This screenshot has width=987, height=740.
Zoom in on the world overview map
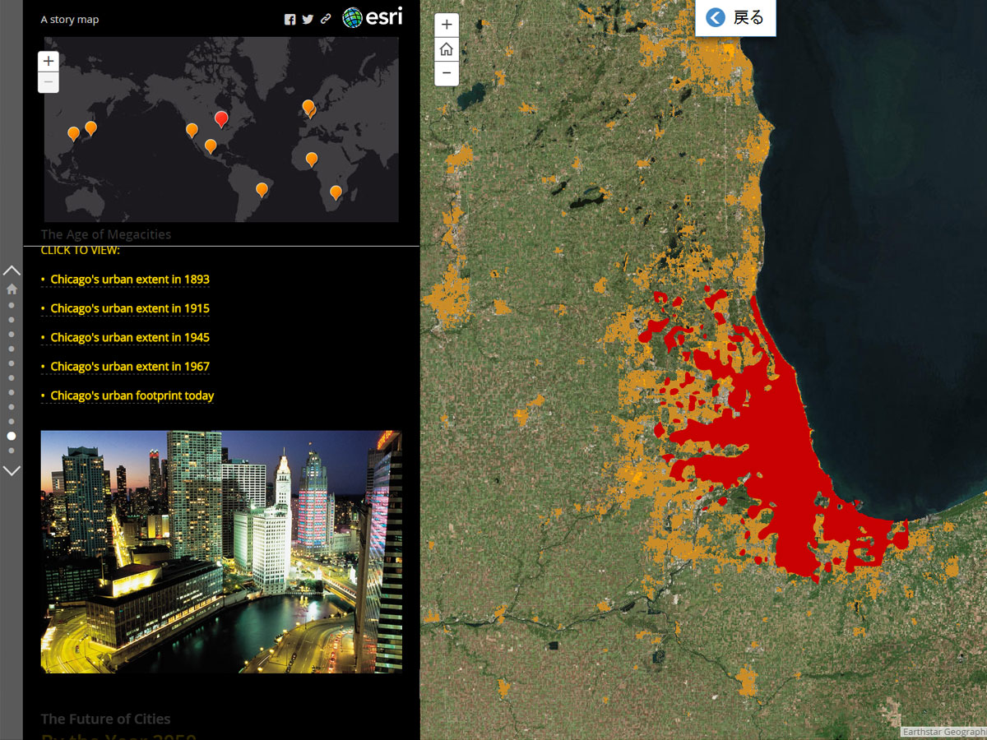pos(49,61)
